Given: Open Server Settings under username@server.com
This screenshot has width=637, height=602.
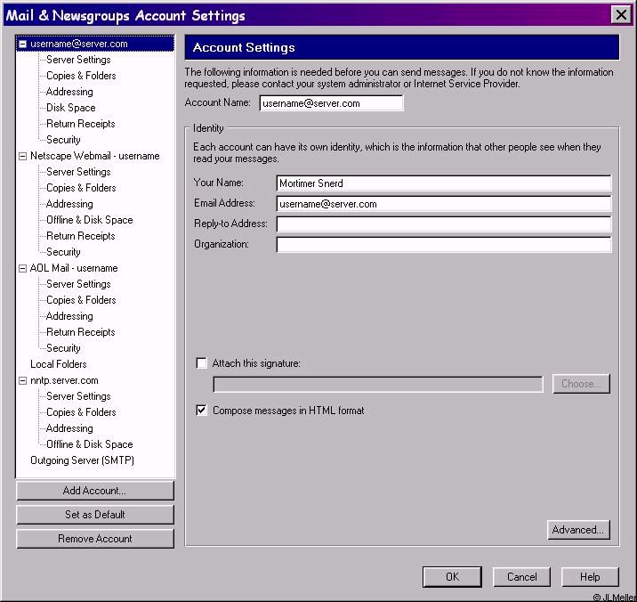Looking at the screenshot, I should click(78, 60).
